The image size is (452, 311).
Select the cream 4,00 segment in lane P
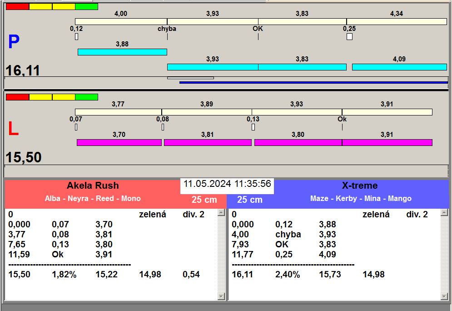[x=121, y=22]
